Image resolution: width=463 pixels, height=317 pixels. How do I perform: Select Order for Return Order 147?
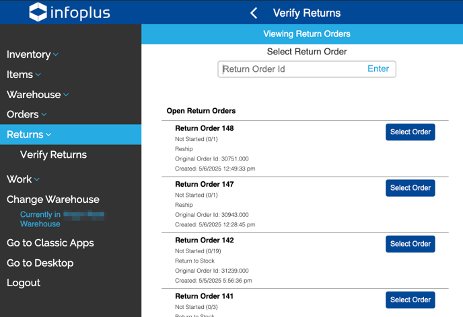click(x=410, y=188)
